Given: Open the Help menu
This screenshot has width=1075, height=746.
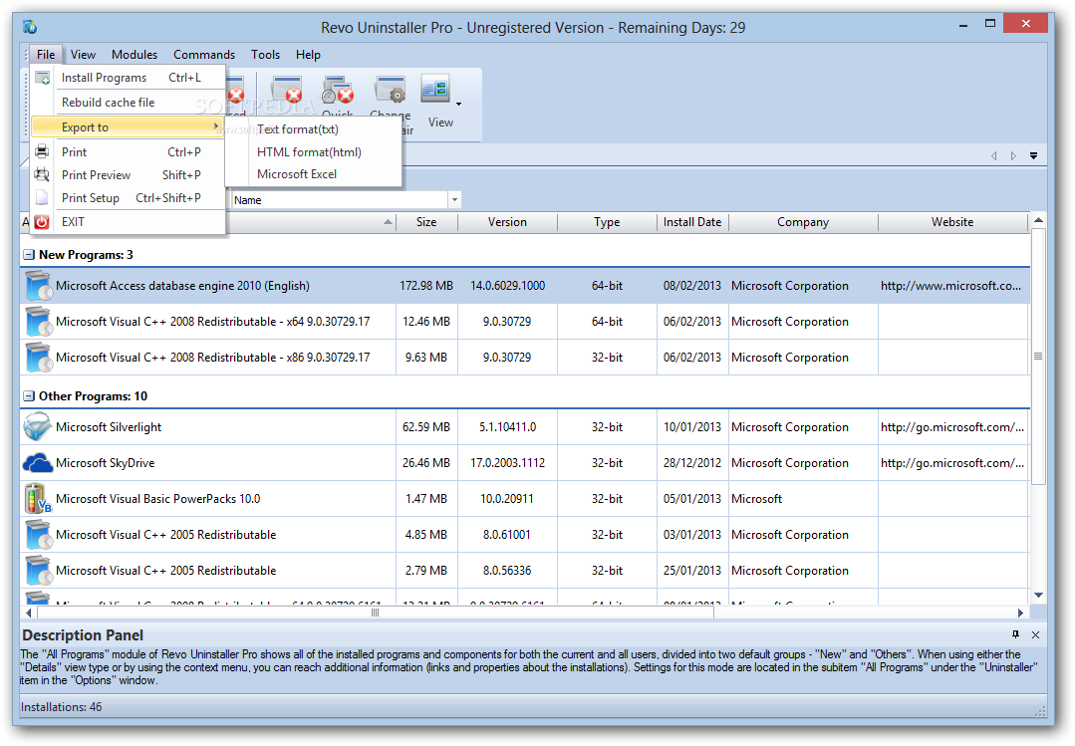Looking at the screenshot, I should click(308, 54).
